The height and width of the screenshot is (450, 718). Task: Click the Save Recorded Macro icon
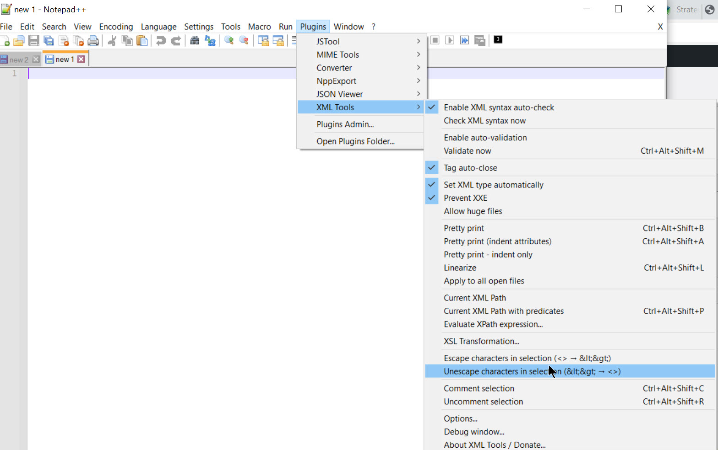pyautogui.click(x=479, y=41)
